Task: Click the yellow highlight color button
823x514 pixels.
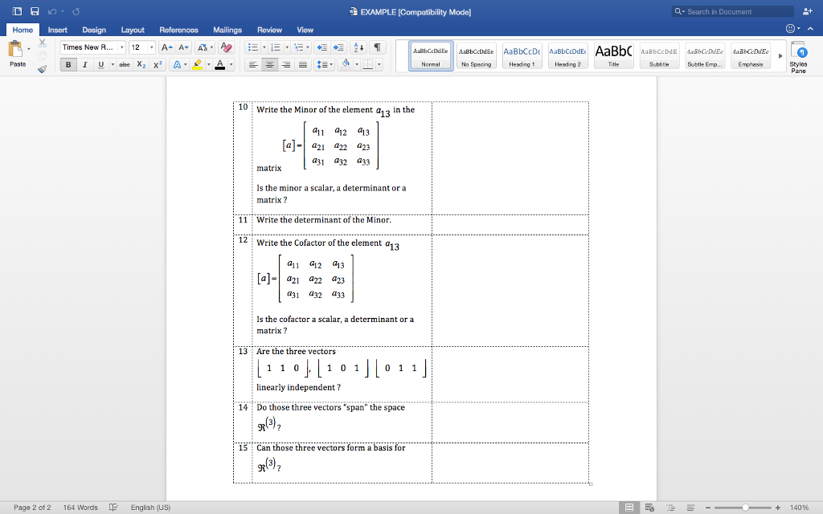Action: click(x=198, y=64)
